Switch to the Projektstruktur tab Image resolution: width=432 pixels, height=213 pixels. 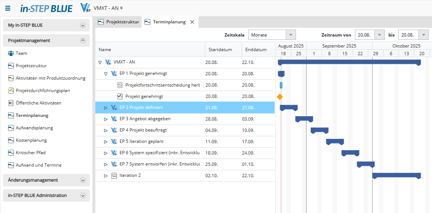pos(118,22)
